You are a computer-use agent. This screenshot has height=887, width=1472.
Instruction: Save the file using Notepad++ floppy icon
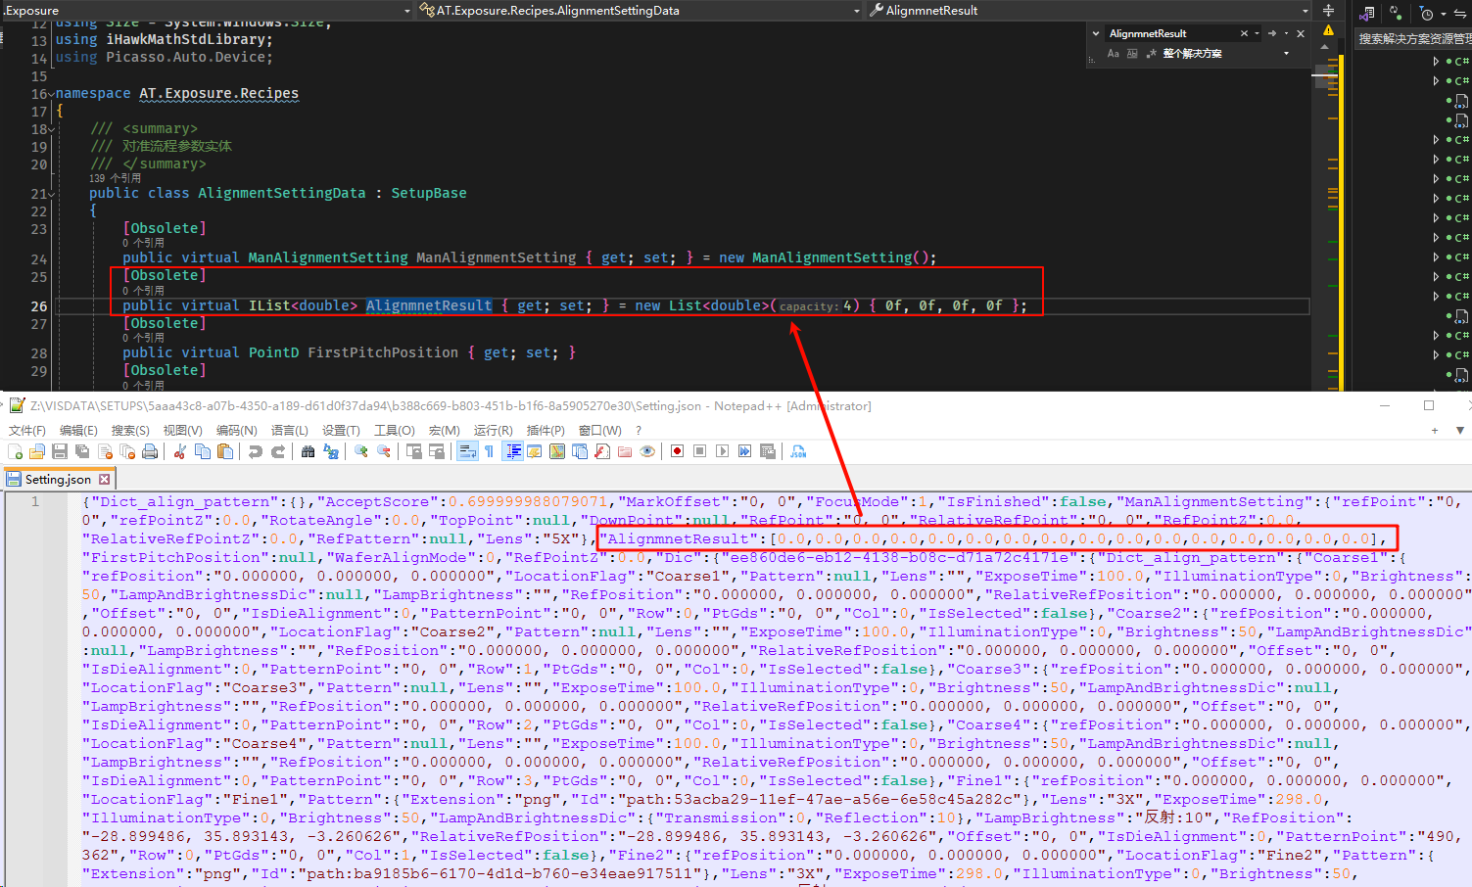(60, 451)
